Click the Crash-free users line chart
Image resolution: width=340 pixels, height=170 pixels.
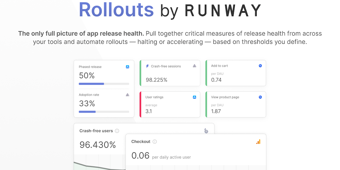[100, 162]
